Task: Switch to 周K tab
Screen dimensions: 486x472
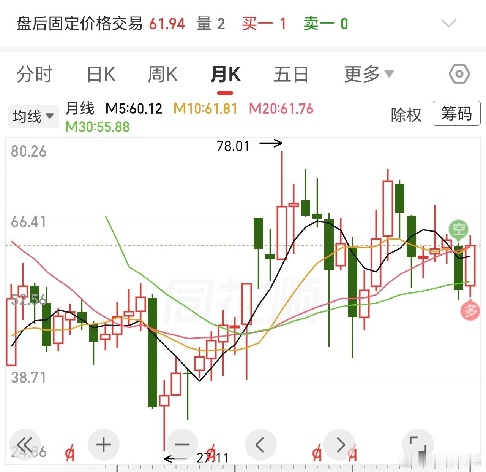Action: (x=163, y=74)
